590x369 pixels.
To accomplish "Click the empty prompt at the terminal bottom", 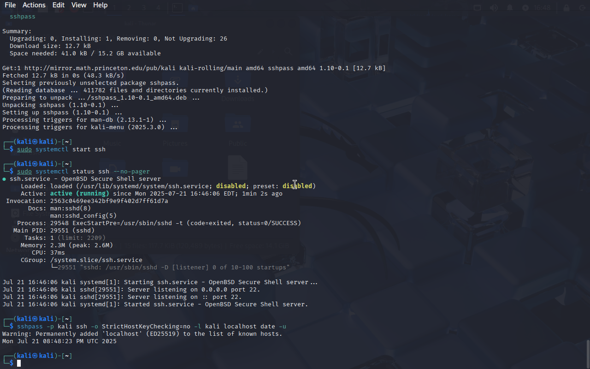I will [19, 363].
